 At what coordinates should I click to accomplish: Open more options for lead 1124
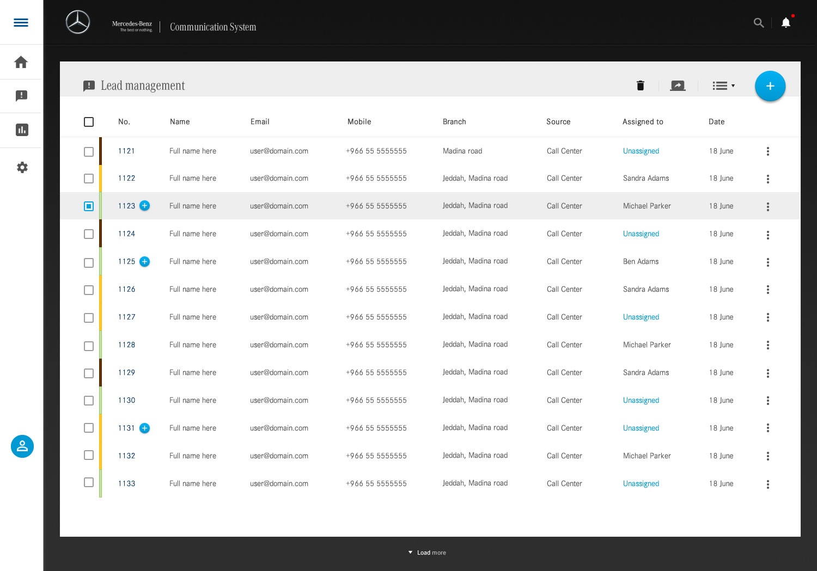[x=768, y=235]
